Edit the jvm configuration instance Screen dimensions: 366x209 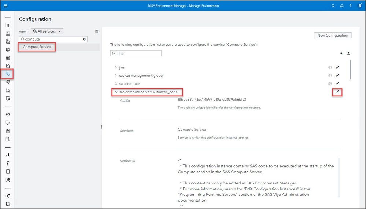pos(337,67)
